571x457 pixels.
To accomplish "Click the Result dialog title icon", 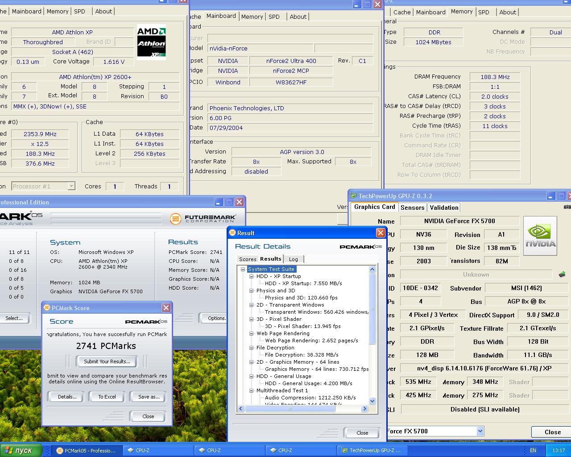I will click(x=232, y=233).
